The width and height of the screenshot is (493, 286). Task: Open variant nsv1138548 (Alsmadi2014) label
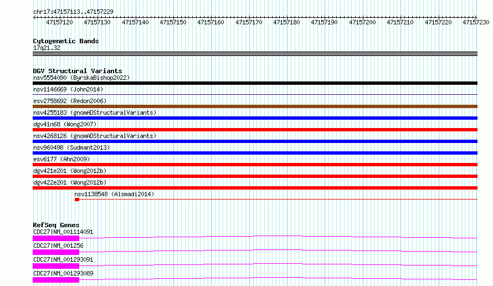click(x=115, y=194)
